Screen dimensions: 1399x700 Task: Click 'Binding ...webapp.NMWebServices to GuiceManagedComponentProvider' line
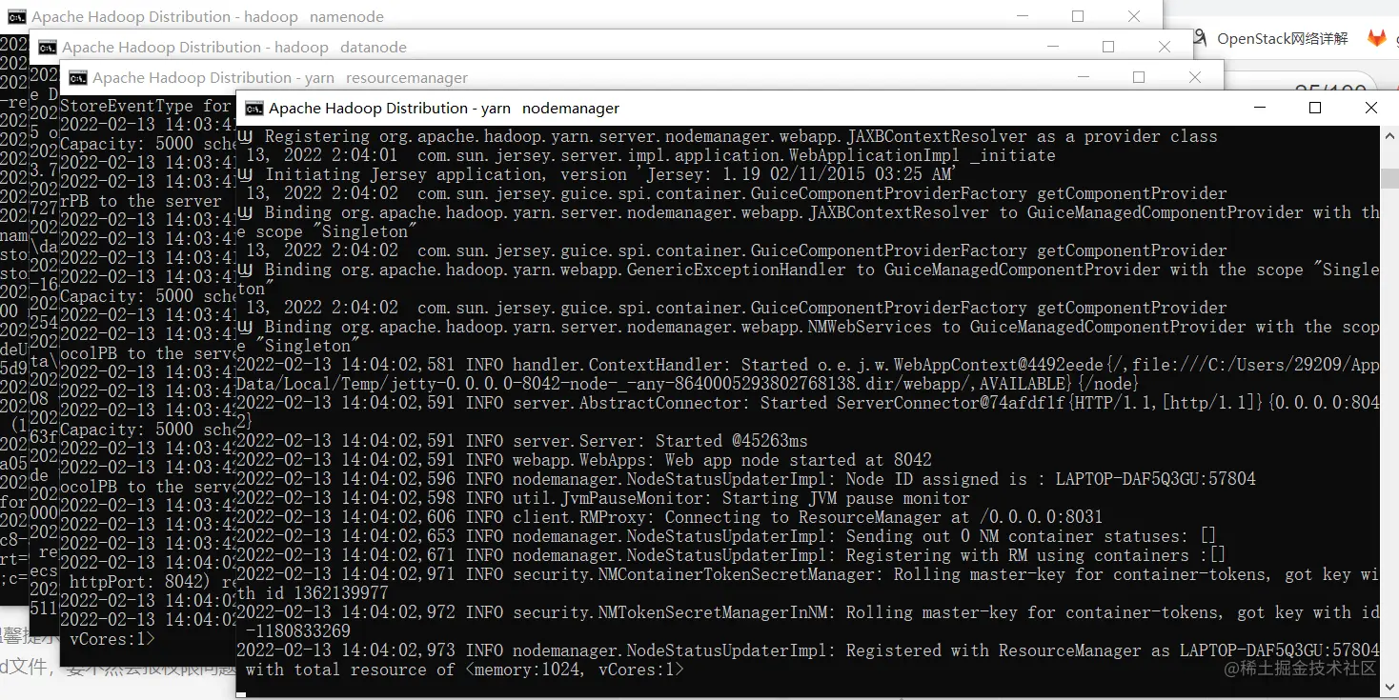808,327
